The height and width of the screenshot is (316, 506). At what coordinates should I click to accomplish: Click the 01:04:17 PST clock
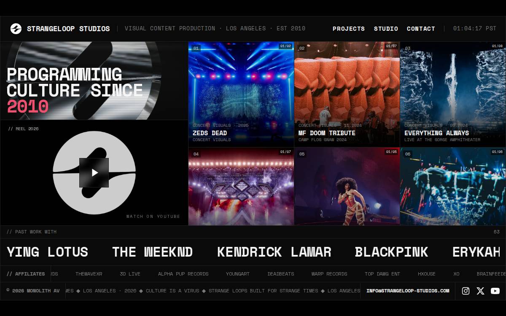[475, 29]
